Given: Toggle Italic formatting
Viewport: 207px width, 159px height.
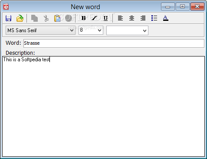Looking at the screenshot, I should pos(94,18).
